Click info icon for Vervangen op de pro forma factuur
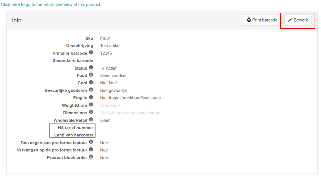Viewport: 321px width, 177px height. pos(91,149)
